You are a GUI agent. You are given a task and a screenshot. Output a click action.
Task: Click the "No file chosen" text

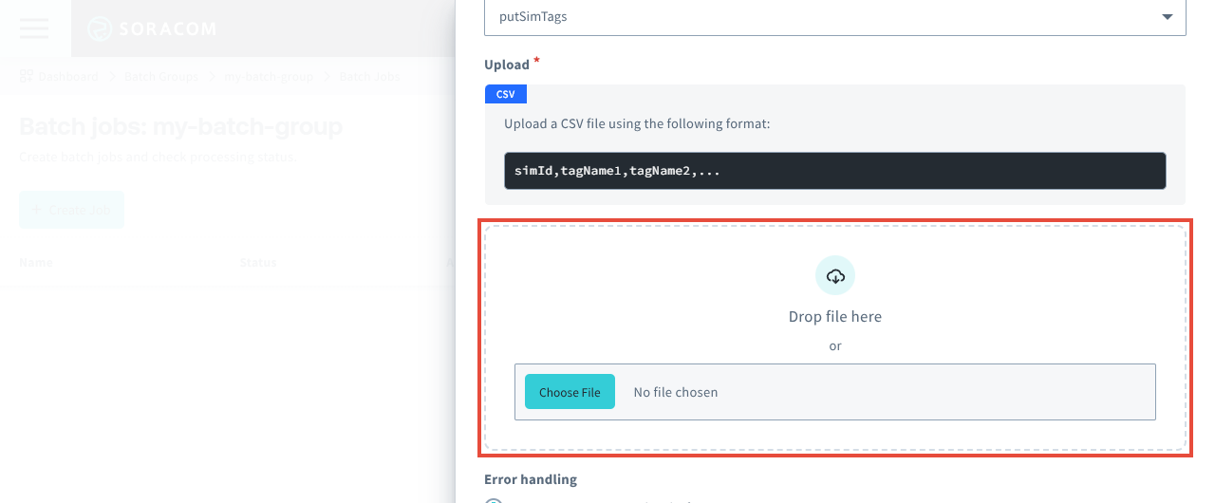pyautogui.click(x=676, y=392)
